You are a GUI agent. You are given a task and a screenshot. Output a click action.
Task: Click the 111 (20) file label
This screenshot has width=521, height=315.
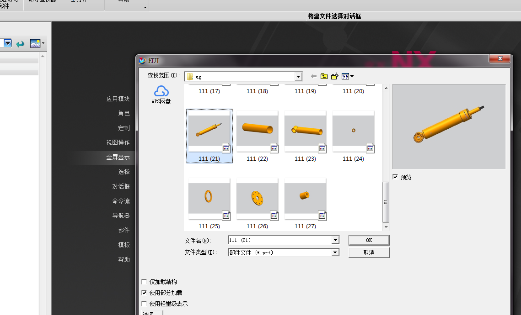pyautogui.click(x=353, y=91)
